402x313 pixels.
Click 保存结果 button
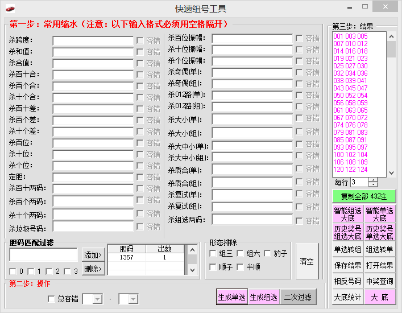347,265
